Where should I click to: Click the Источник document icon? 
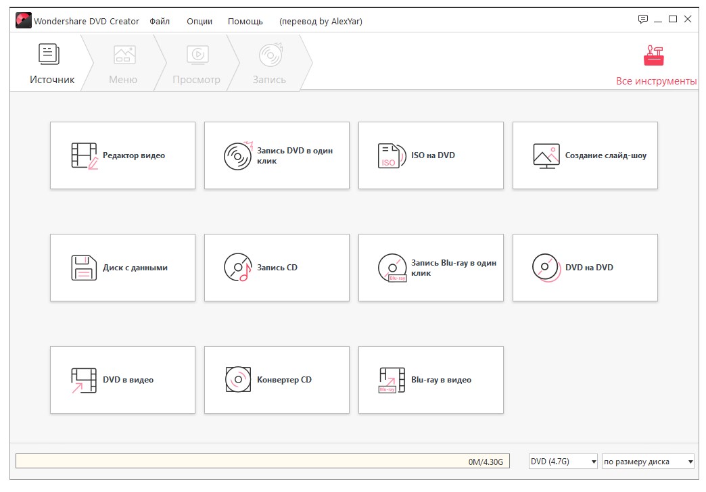click(x=49, y=54)
